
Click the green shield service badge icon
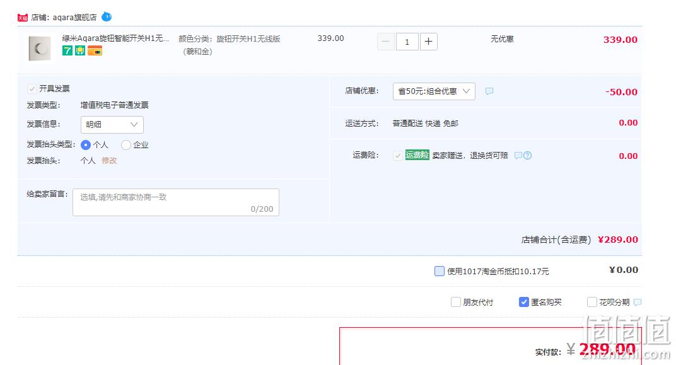point(80,51)
